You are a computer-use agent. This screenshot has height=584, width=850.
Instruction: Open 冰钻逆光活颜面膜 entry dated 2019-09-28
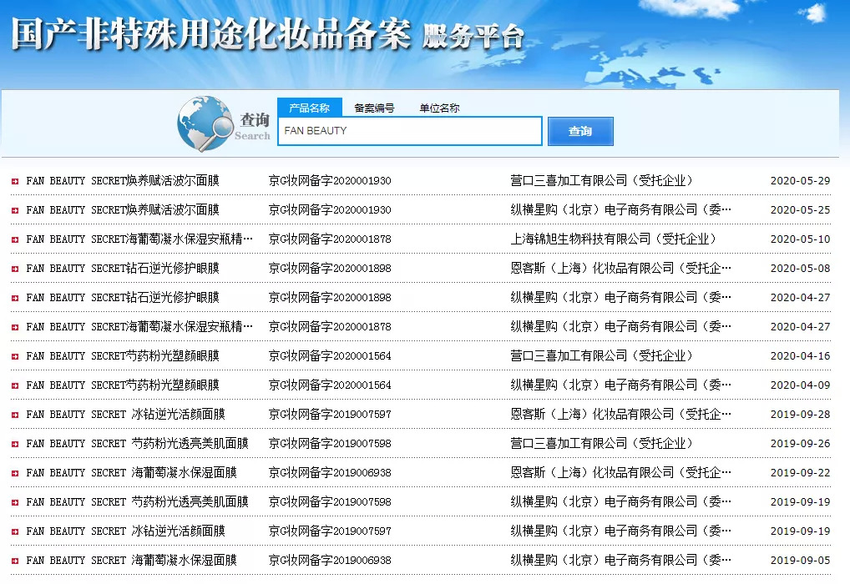tap(126, 415)
